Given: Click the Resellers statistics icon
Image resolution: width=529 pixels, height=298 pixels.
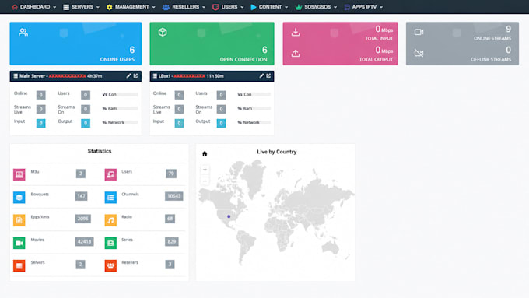Looking at the screenshot, I should (x=110, y=265).
